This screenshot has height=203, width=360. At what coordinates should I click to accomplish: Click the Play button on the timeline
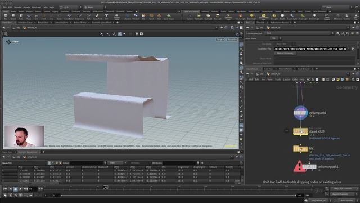20,189
